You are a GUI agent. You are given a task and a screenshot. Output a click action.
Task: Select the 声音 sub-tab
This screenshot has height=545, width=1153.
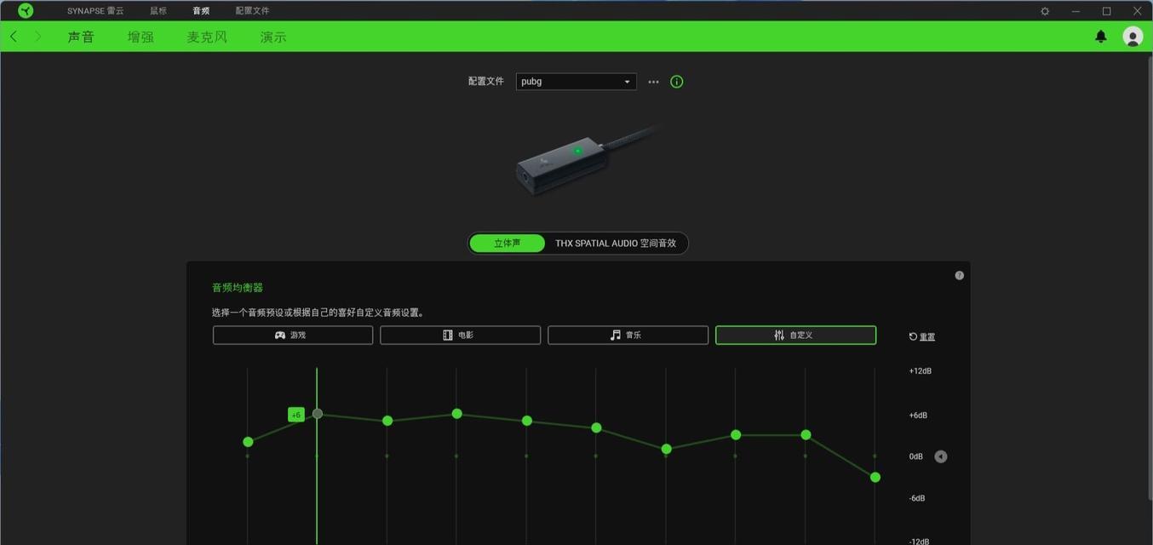click(81, 37)
